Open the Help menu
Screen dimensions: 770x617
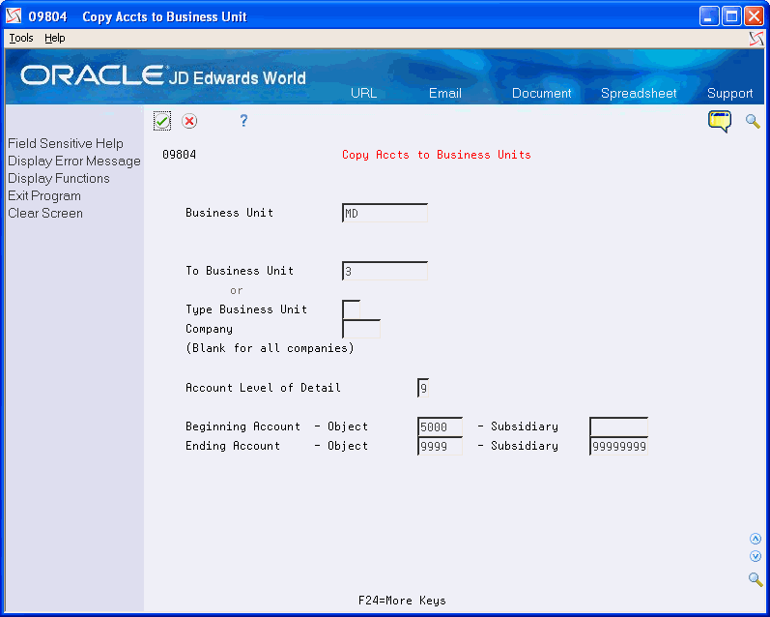click(54, 38)
